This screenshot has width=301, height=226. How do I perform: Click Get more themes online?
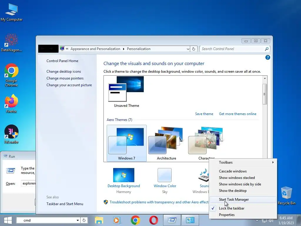click(238, 114)
